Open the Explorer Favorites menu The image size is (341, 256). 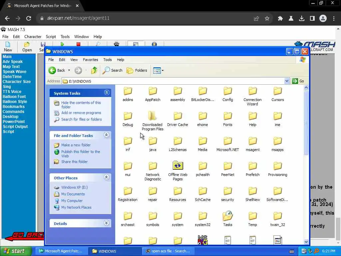coord(90,60)
